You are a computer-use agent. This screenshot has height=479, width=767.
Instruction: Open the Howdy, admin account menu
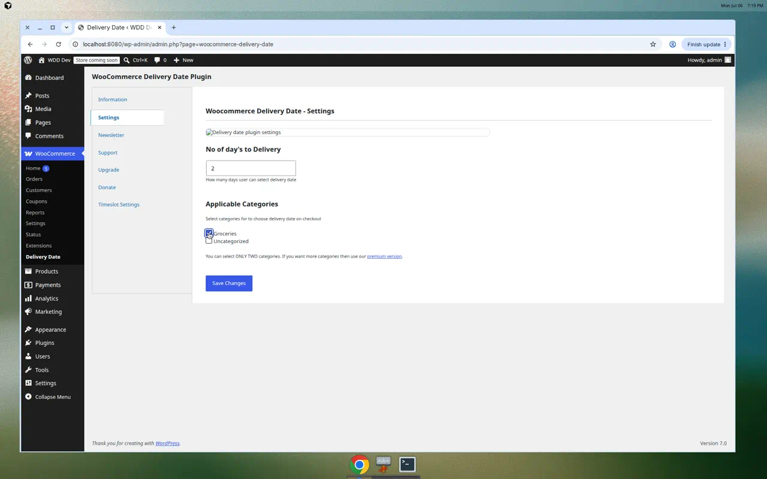point(709,60)
